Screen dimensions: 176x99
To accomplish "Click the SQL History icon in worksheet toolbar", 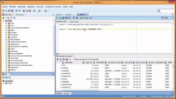I will (x=90, y=18).
